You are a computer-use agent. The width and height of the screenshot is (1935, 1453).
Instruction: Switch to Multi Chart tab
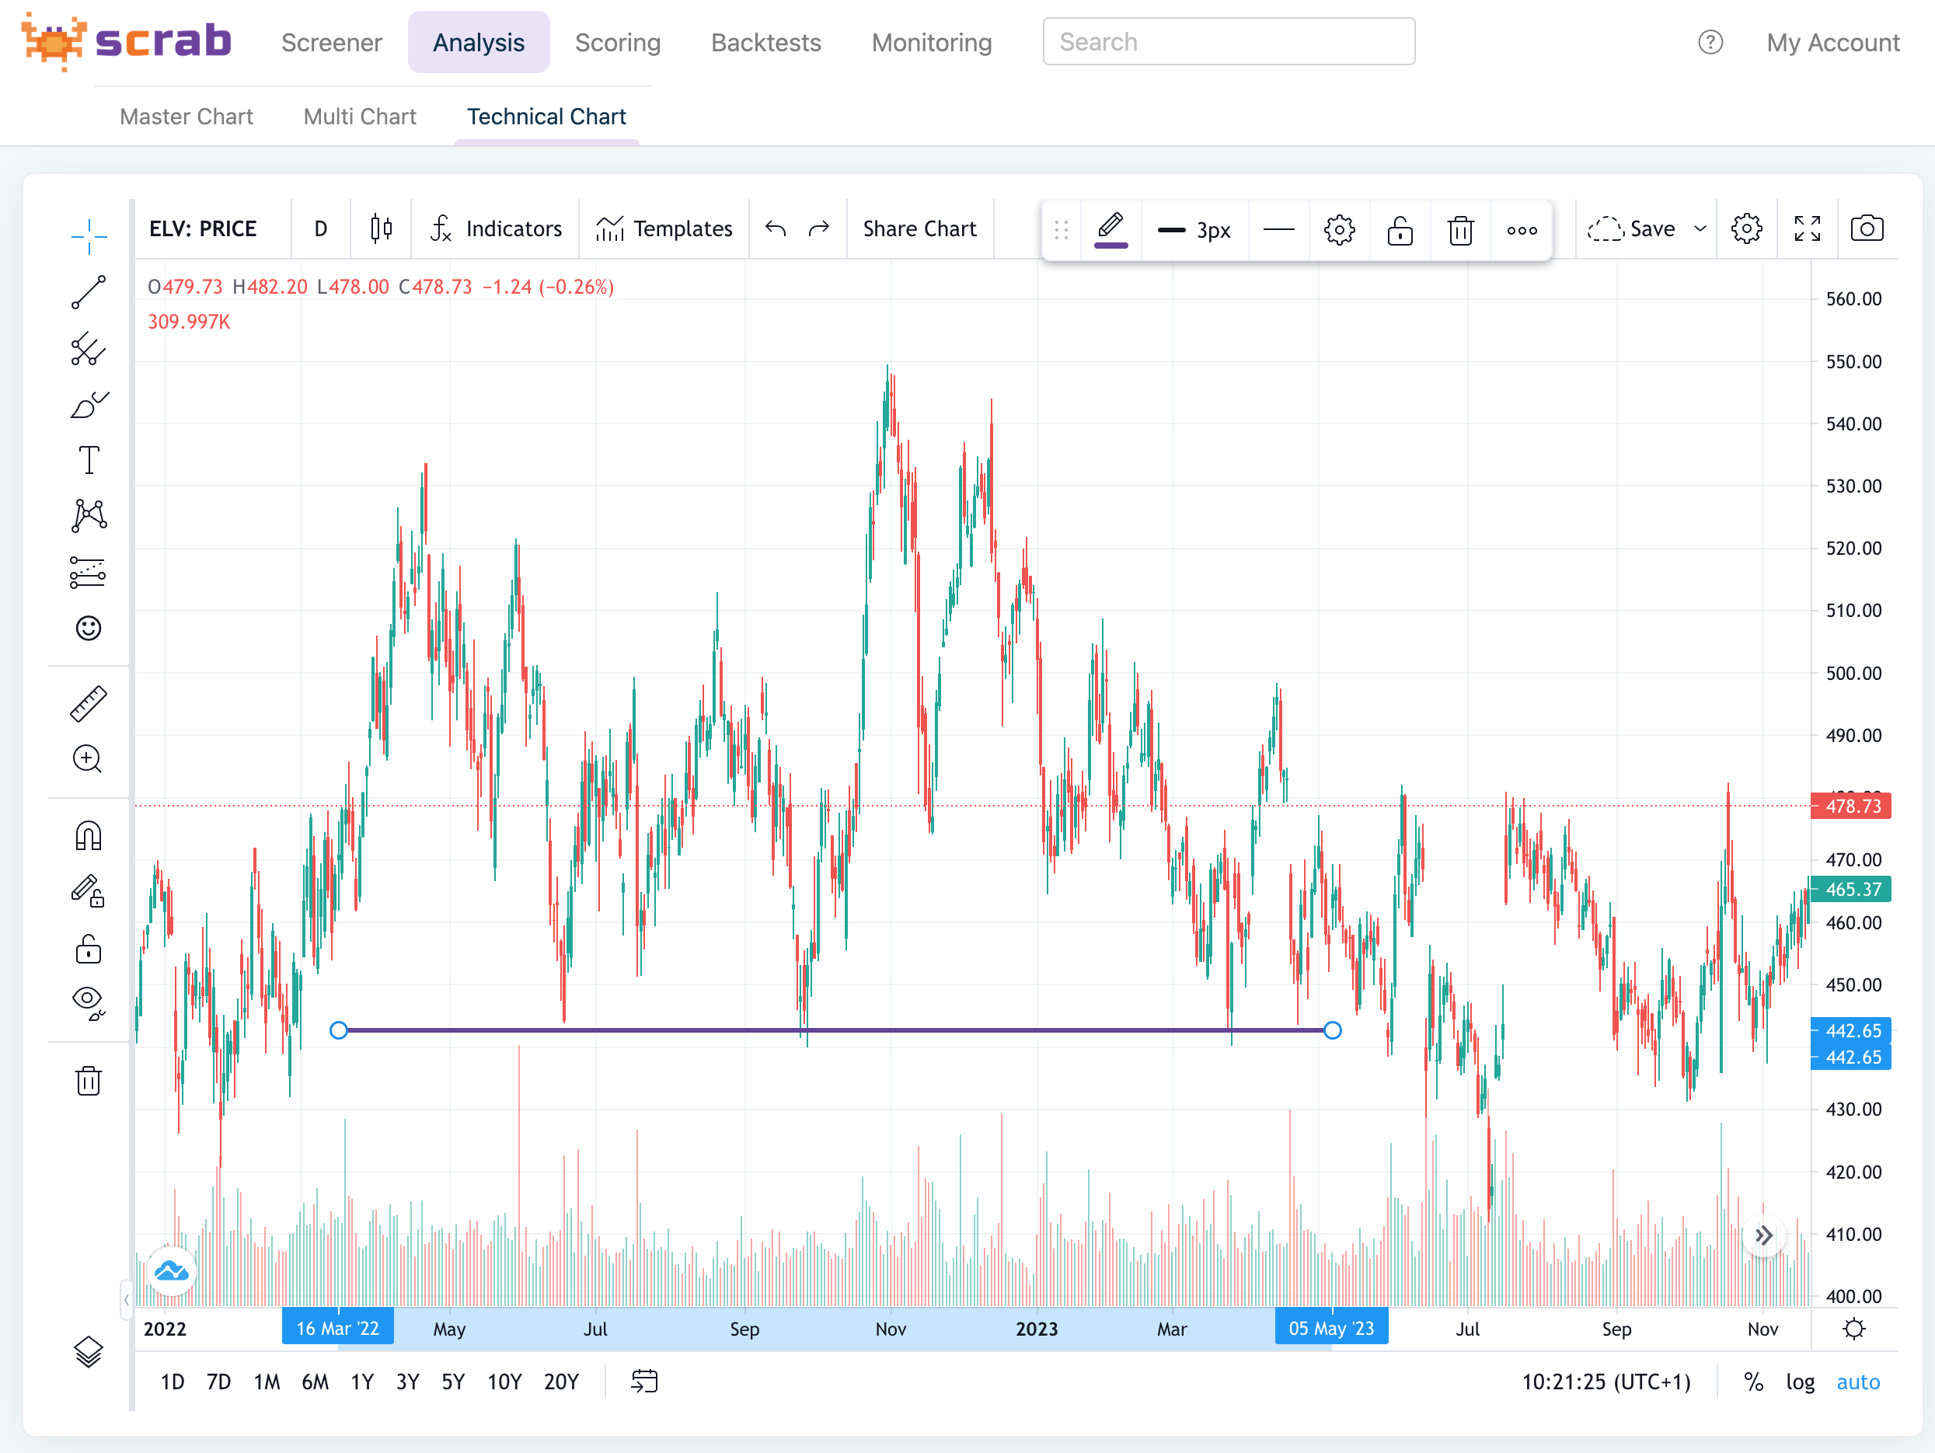(360, 117)
